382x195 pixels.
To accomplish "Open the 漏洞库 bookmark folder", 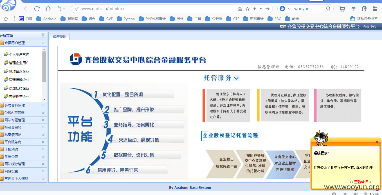I will 69,19.
